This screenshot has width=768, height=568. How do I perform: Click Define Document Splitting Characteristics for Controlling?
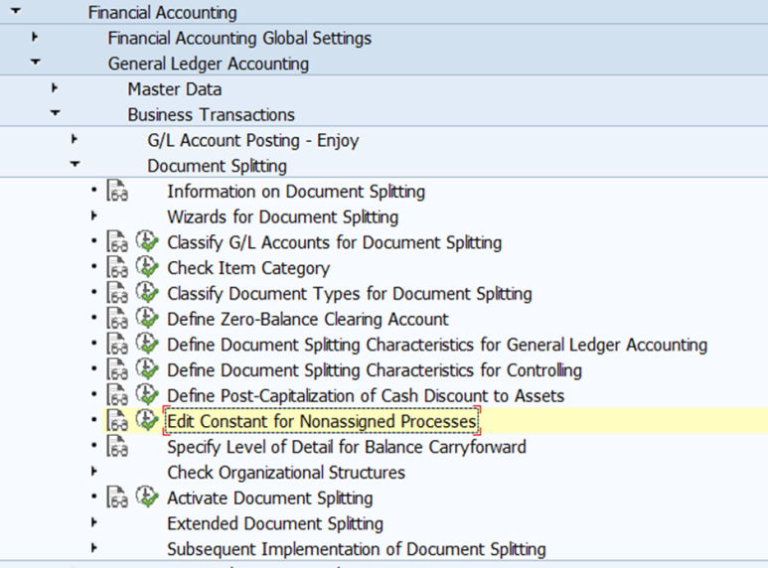tap(375, 370)
